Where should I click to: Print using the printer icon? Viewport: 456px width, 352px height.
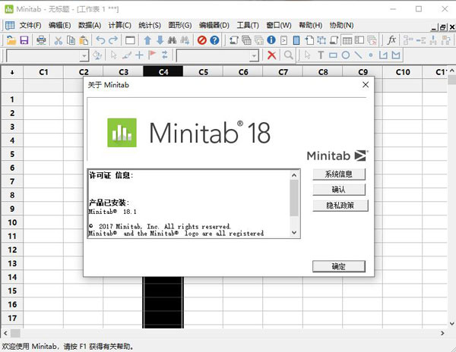(41, 40)
